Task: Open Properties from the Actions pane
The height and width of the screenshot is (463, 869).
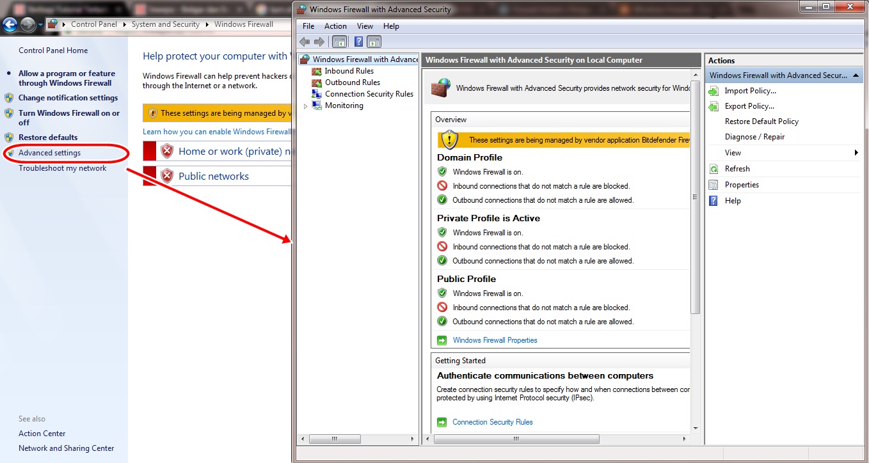Action: tap(742, 185)
